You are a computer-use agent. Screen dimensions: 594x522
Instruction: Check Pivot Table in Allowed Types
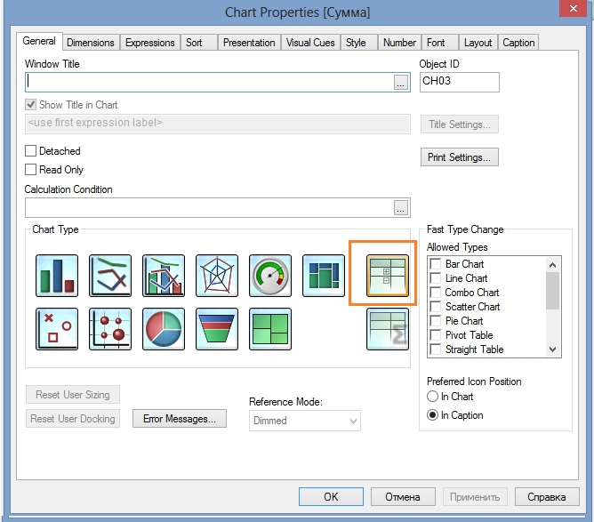436,335
